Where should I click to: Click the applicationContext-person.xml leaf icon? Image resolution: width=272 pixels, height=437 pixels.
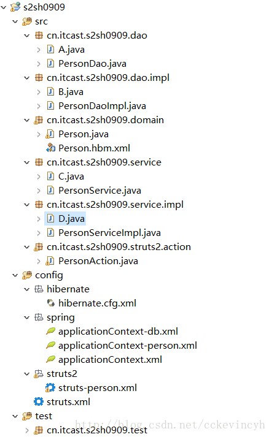tap(50, 345)
